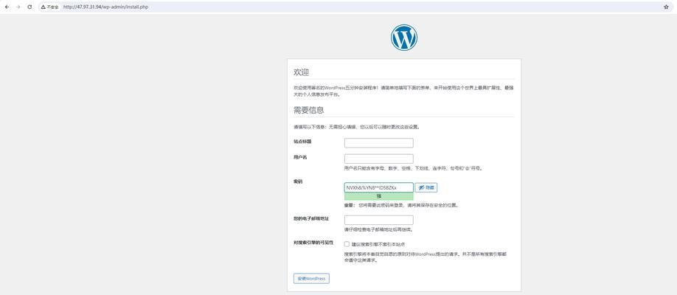The height and width of the screenshot is (295, 677).
Task: Click the username hint text below 用户名 field
Action: pyautogui.click(x=413, y=168)
